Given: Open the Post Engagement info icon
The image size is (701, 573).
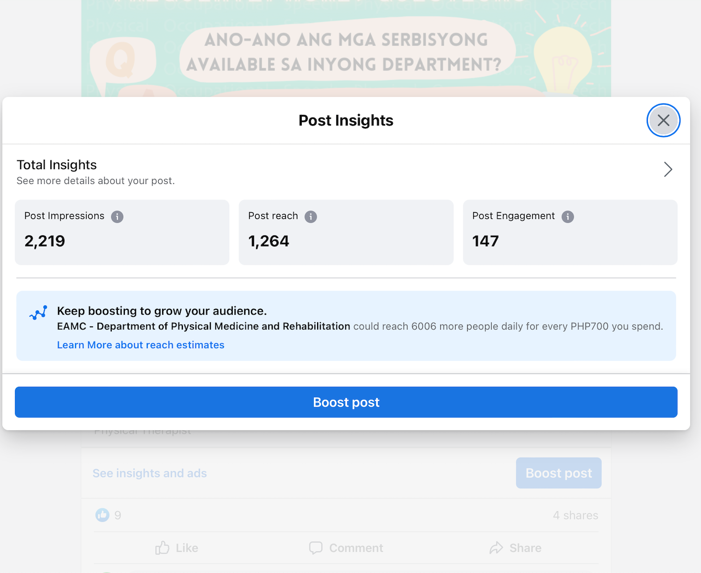Looking at the screenshot, I should [568, 217].
